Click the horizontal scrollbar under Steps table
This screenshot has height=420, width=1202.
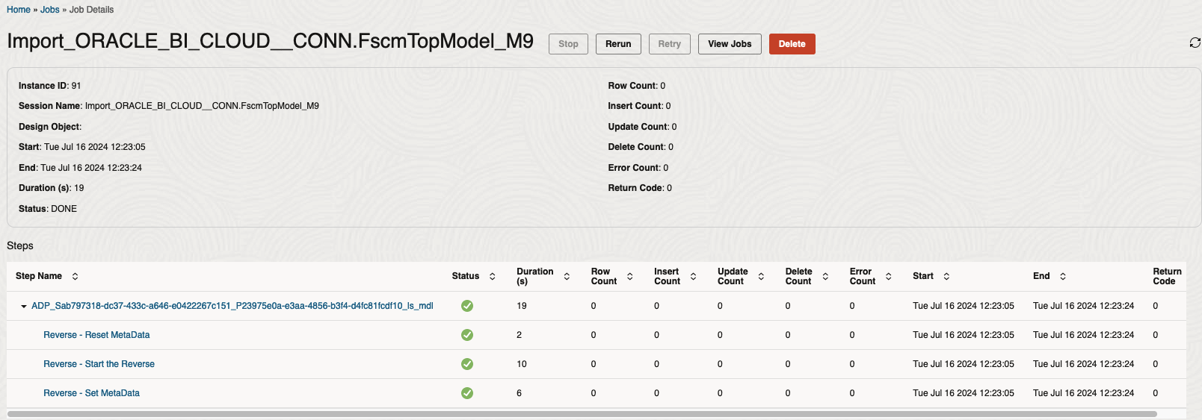(x=582, y=413)
